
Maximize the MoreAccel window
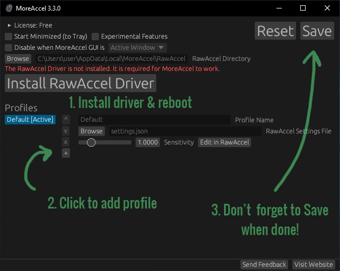[303, 8]
